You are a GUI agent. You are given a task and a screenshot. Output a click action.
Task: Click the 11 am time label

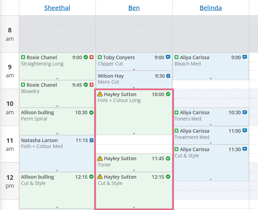pos(10,145)
